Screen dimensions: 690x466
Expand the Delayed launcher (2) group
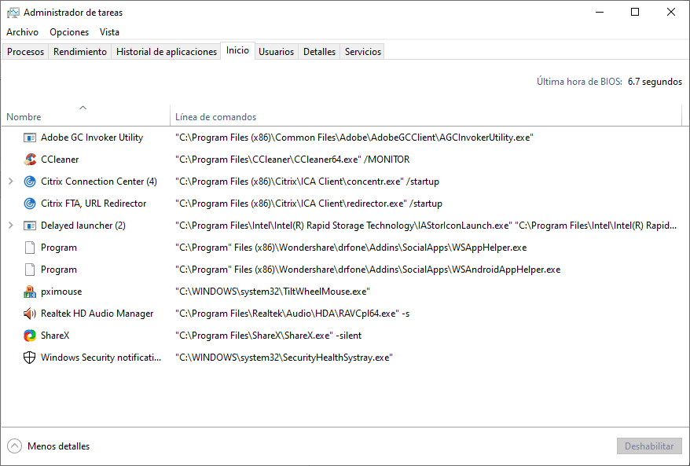tap(11, 226)
